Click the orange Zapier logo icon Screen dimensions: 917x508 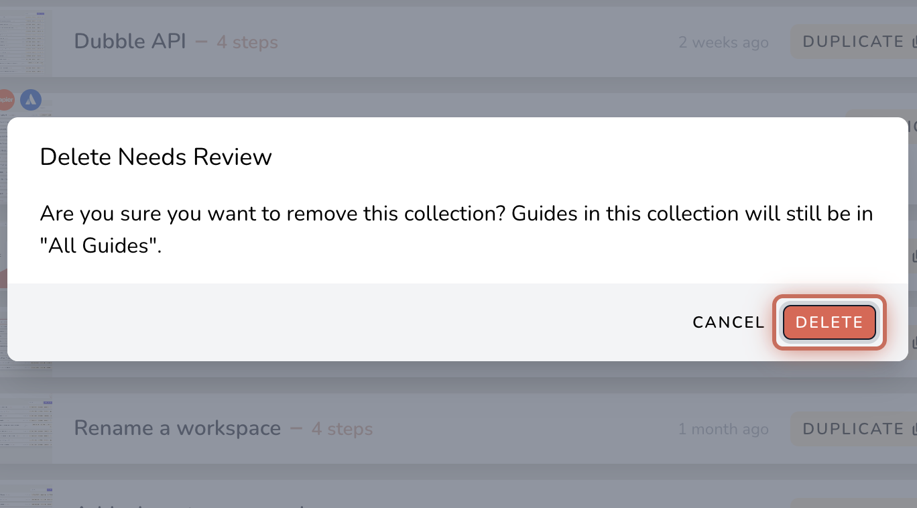5,101
